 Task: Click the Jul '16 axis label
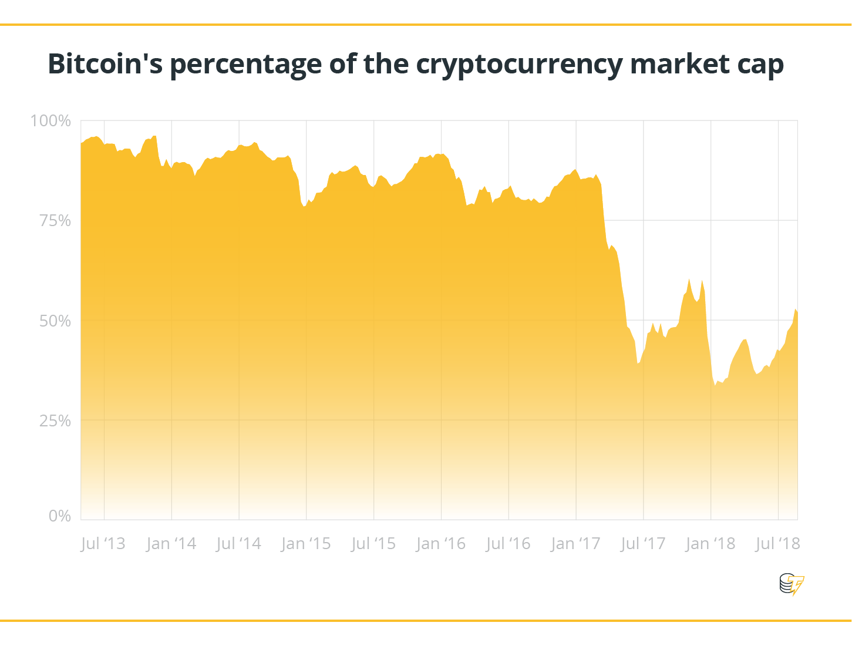click(508, 543)
